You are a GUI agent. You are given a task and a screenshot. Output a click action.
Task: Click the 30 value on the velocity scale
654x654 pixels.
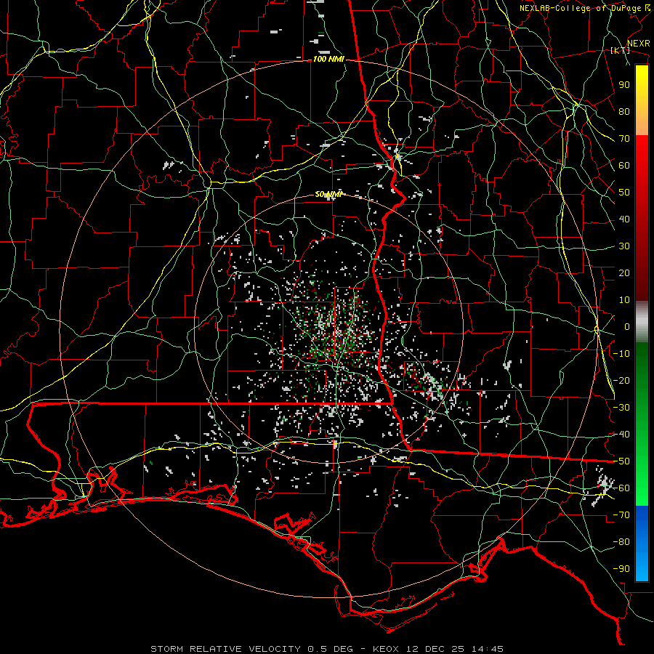click(624, 246)
